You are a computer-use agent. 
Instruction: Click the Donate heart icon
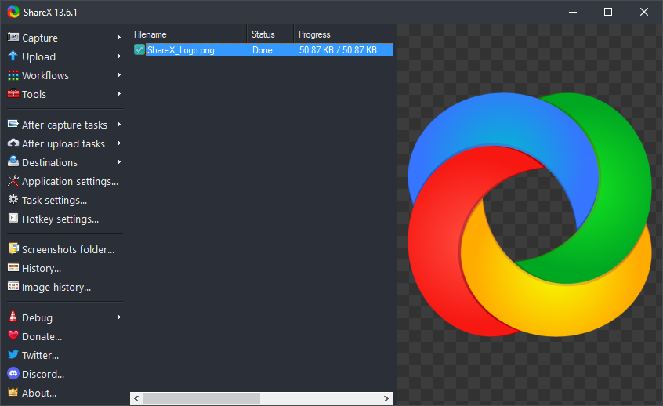coord(13,336)
